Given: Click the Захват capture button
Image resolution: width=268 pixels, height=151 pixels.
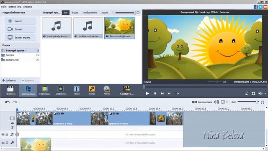Looking at the screenshot, I should (x=20, y=29).
